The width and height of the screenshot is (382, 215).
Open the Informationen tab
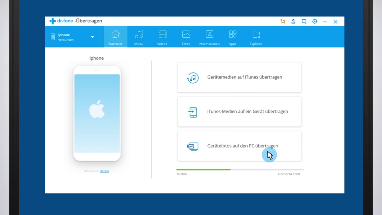209,37
